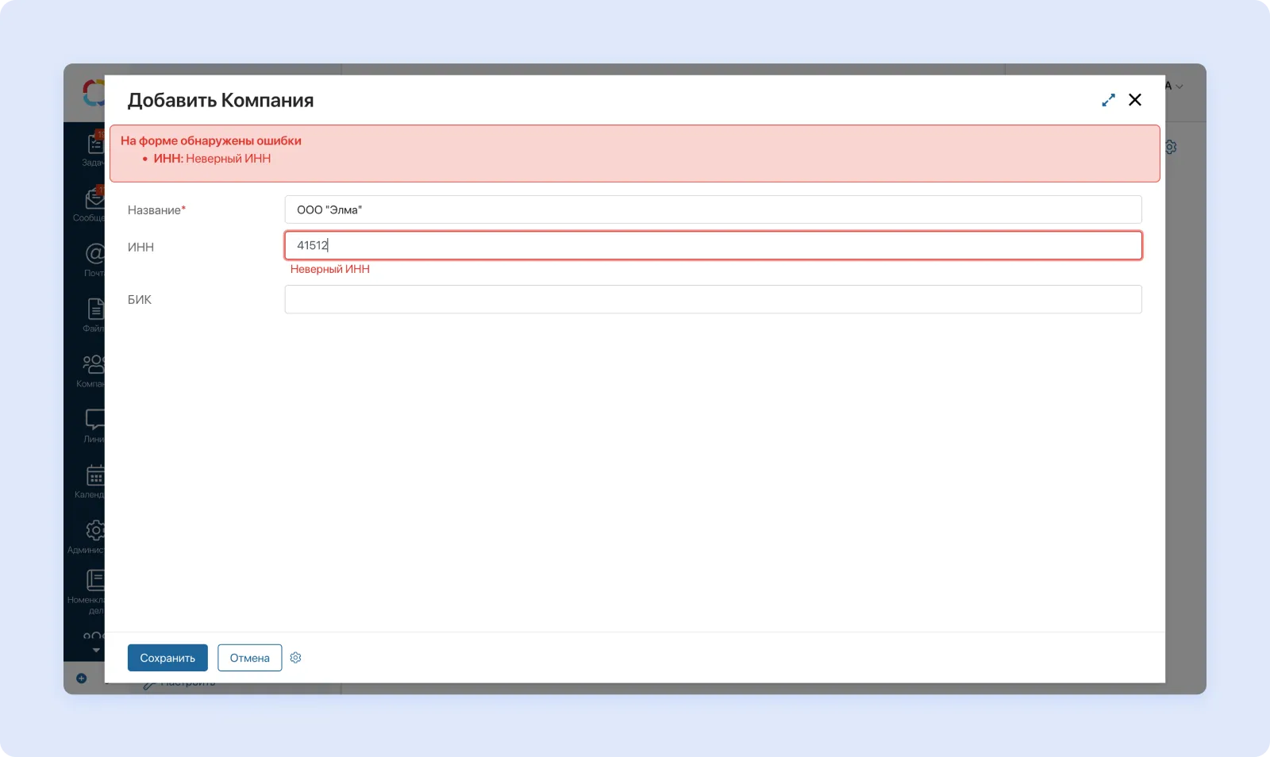
Task: Click the empty БИК field
Action: click(712, 299)
